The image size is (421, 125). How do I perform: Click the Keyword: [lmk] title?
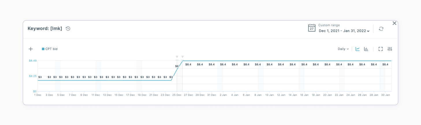pos(45,28)
